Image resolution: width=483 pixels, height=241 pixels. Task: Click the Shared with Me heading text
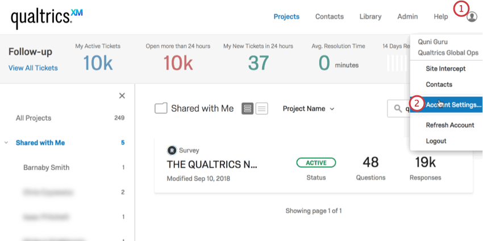202,108
